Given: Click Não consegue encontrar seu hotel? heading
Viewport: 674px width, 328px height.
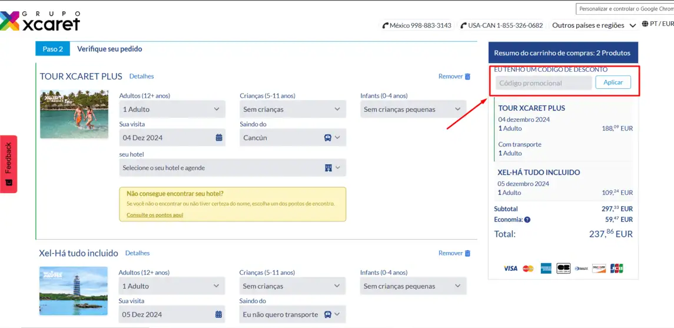Looking at the screenshot, I should [x=175, y=194].
